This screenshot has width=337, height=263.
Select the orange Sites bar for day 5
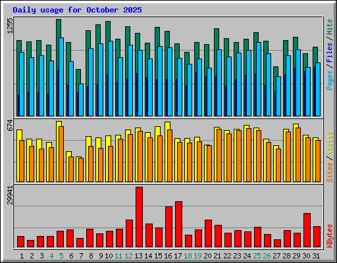tap(61, 154)
